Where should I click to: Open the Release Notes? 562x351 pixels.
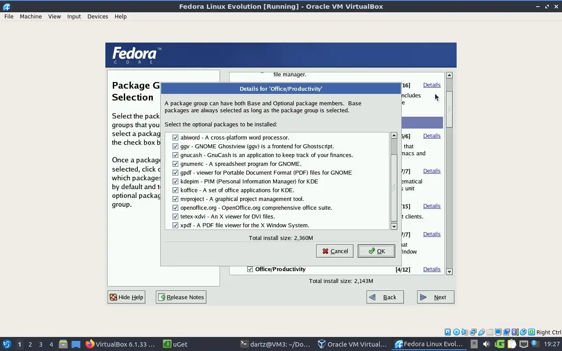[181, 297]
